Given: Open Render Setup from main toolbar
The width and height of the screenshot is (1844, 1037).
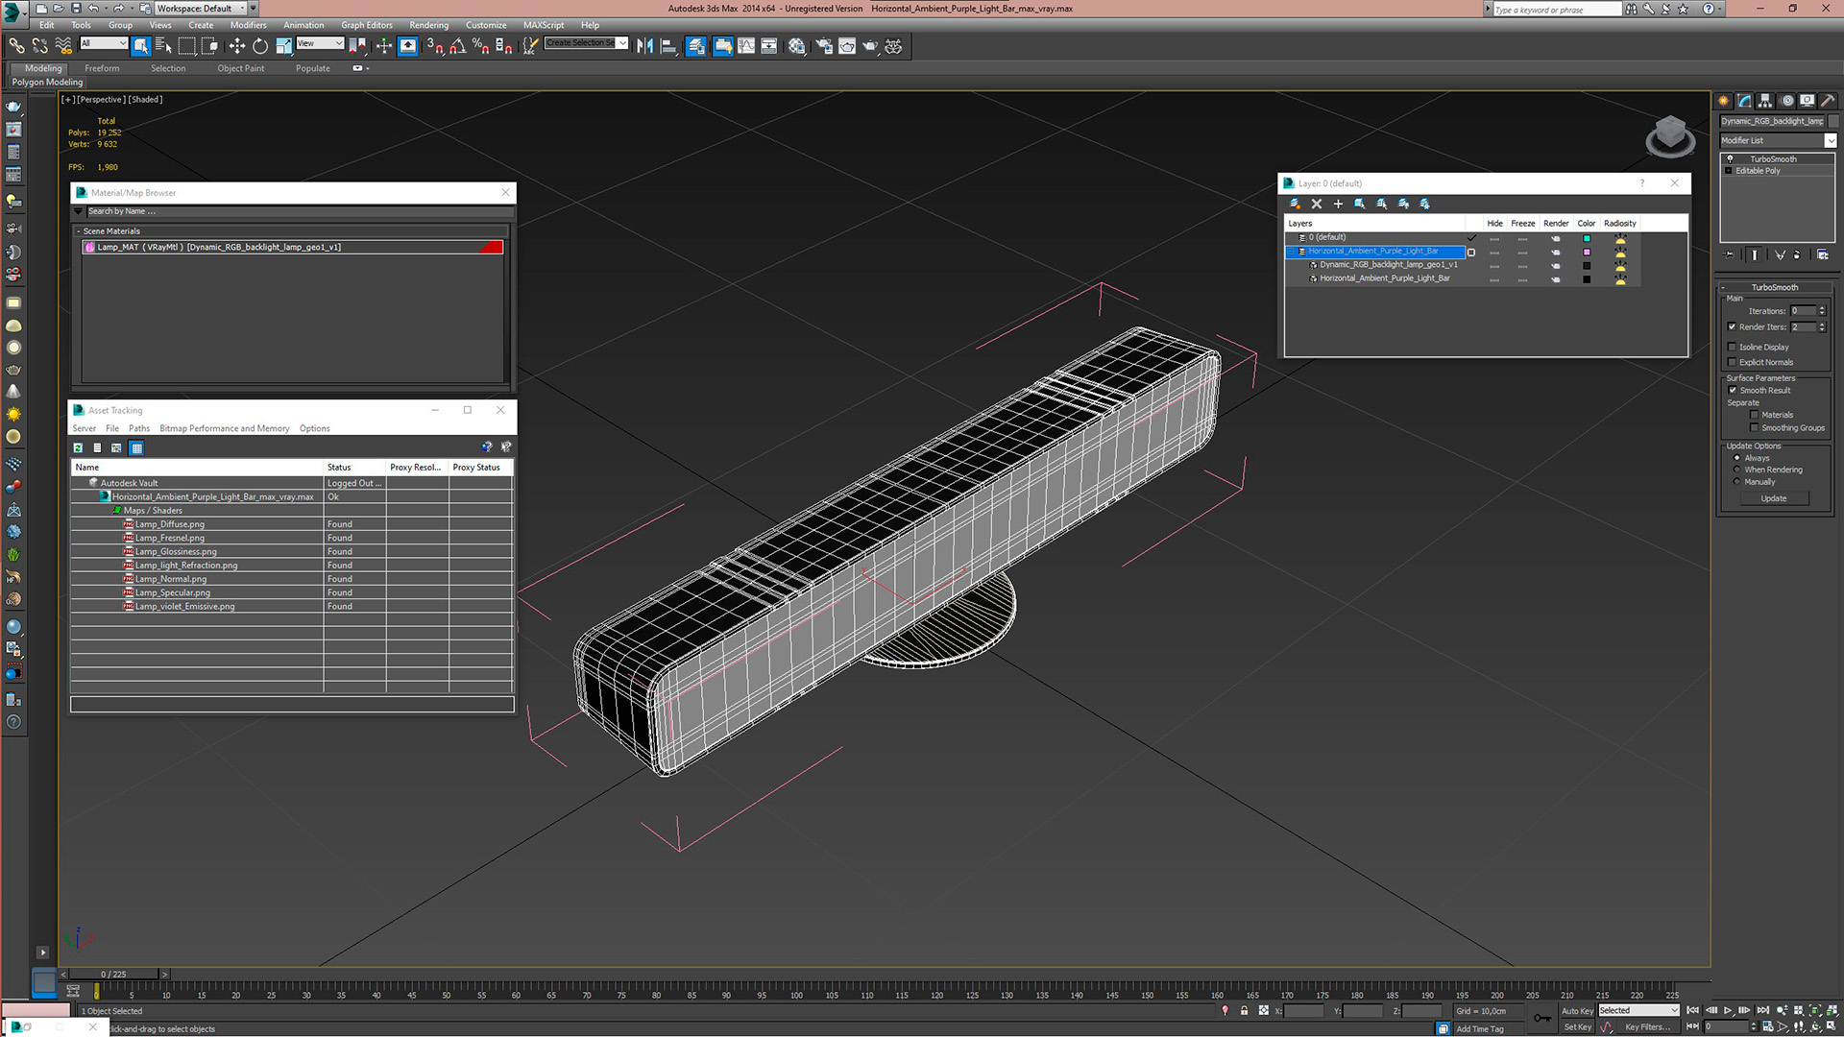Looking at the screenshot, I should pyautogui.click(x=824, y=45).
